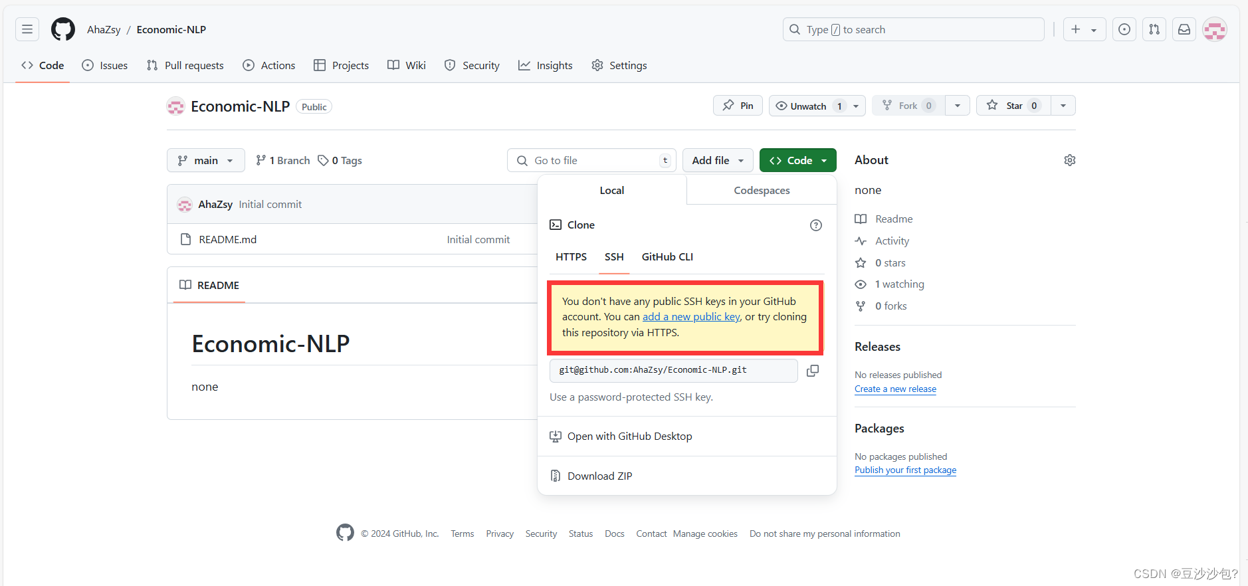Toggle Unwatch for this repository
The image size is (1248, 586).
point(809,106)
